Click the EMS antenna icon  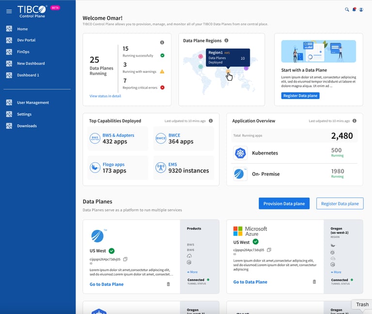click(x=161, y=168)
